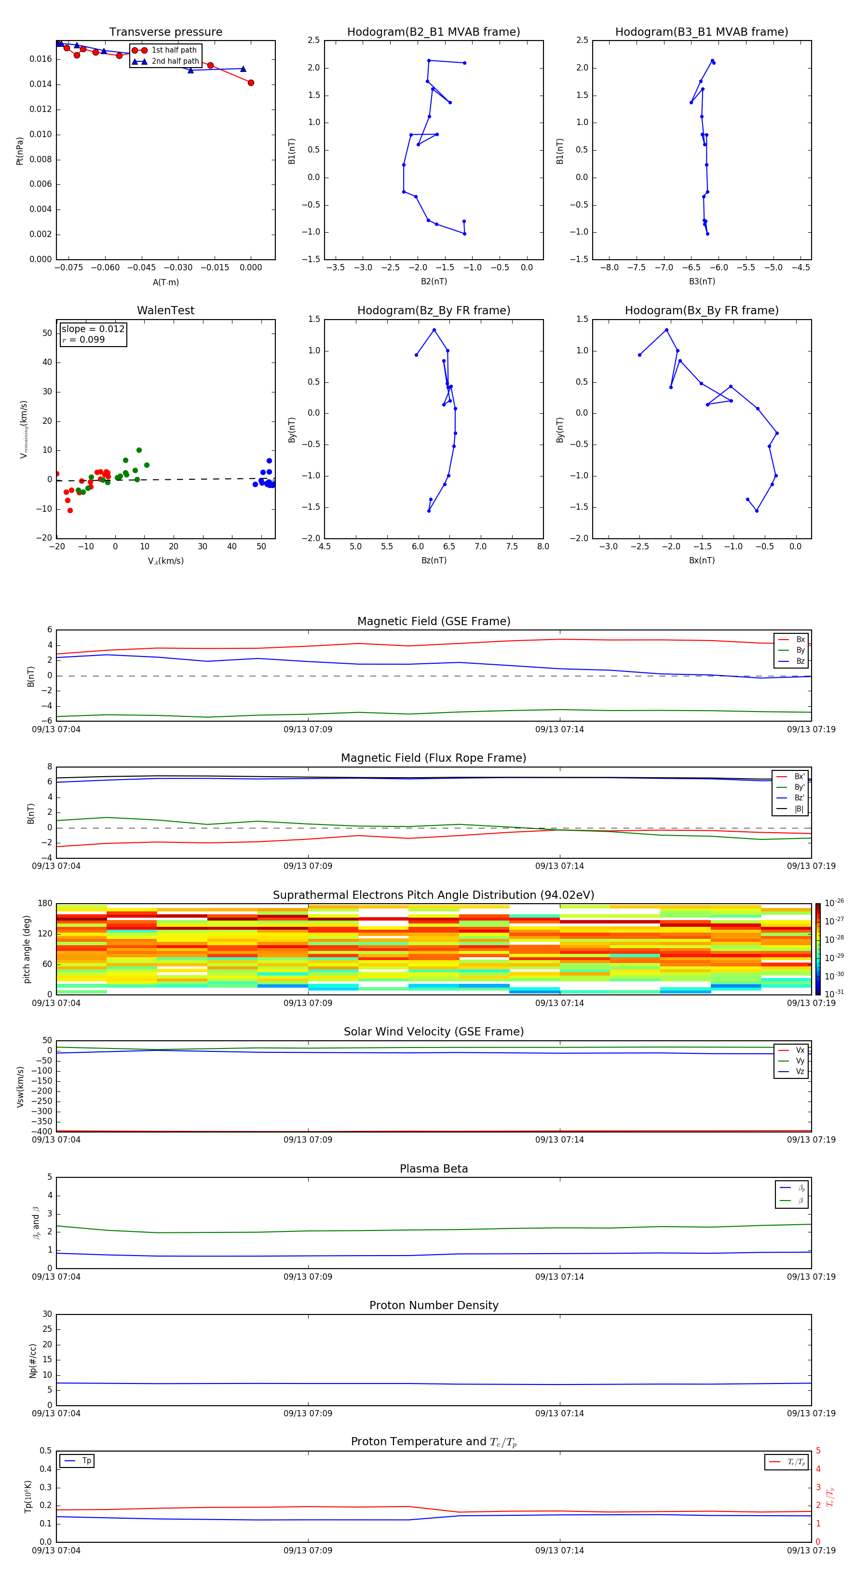Click the 'Hodogram(B2_B1 MVAB frame)' title
Image resolution: width=868 pixels, height=1593 pixels.
point(434,32)
